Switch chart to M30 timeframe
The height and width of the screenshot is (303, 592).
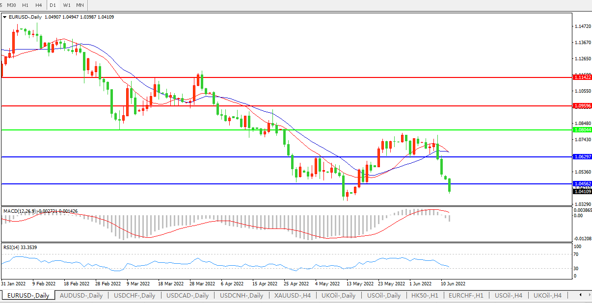[11, 5]
